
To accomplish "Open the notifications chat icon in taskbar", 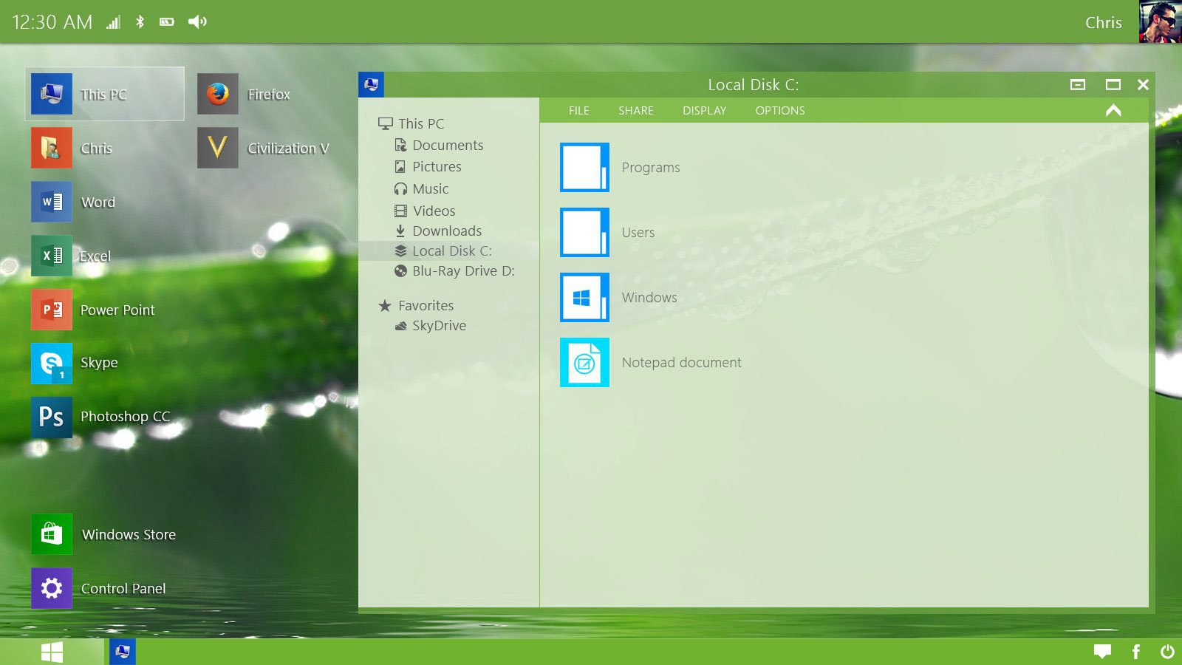I will [1103, 652].
